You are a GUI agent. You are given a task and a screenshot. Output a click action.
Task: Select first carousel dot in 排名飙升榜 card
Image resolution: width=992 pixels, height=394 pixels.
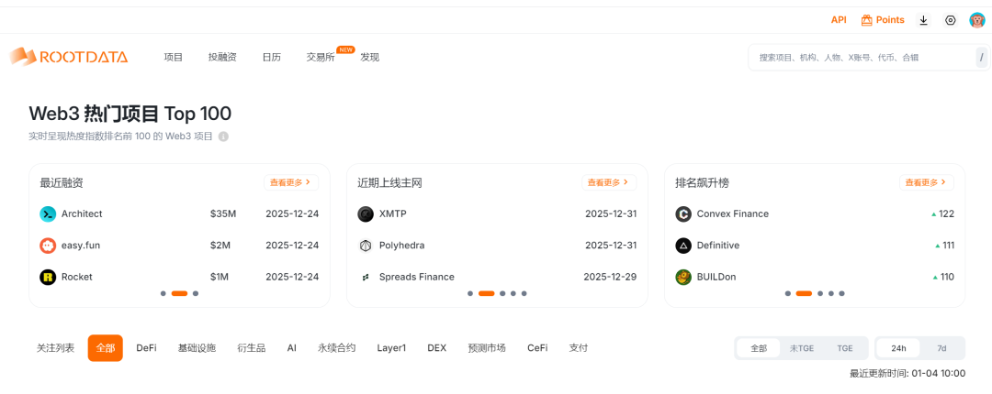pos(788,293)
